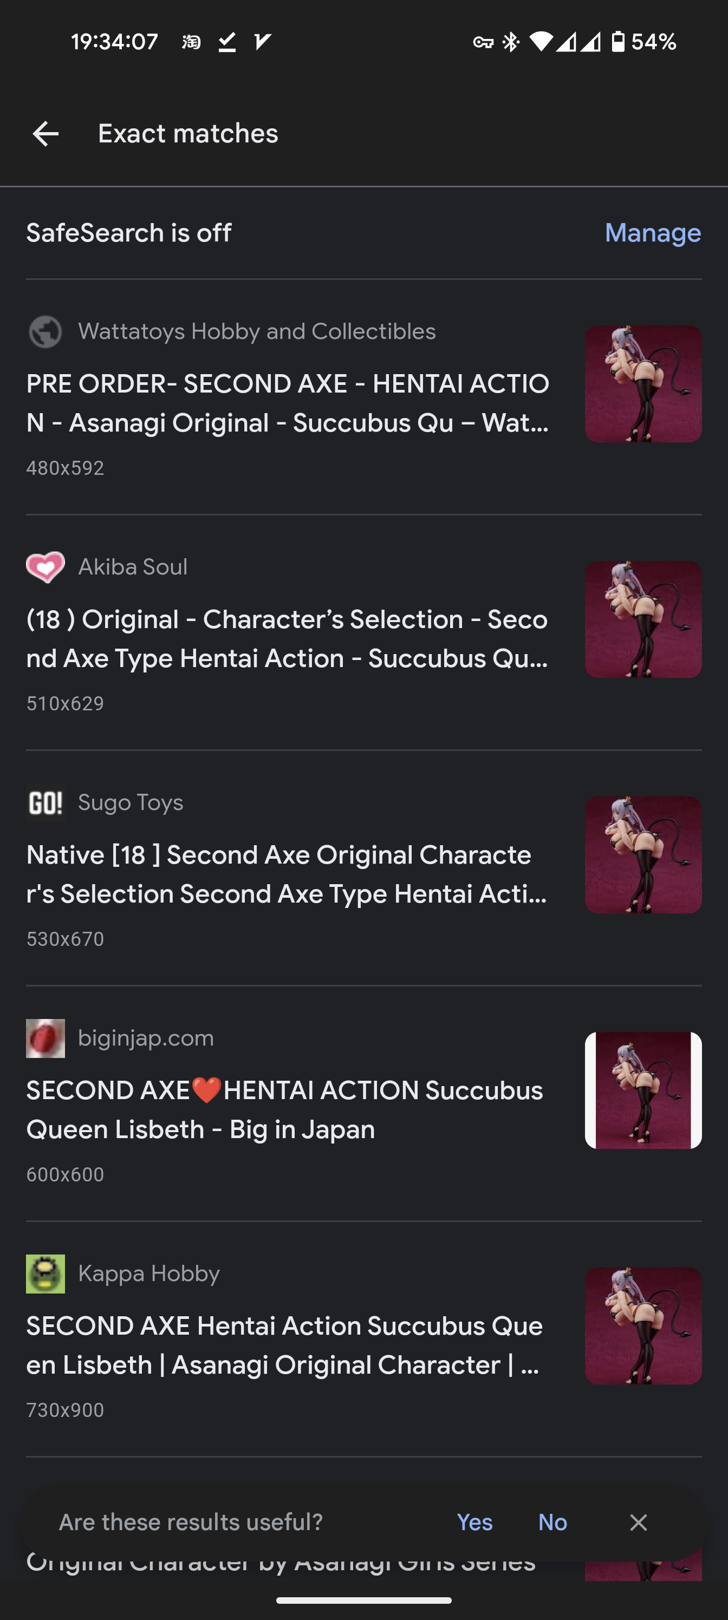The width and height of the screenshot is (728, 1620).
Task: Answer Yes to results useful prompt
Action: (474, 1522)
